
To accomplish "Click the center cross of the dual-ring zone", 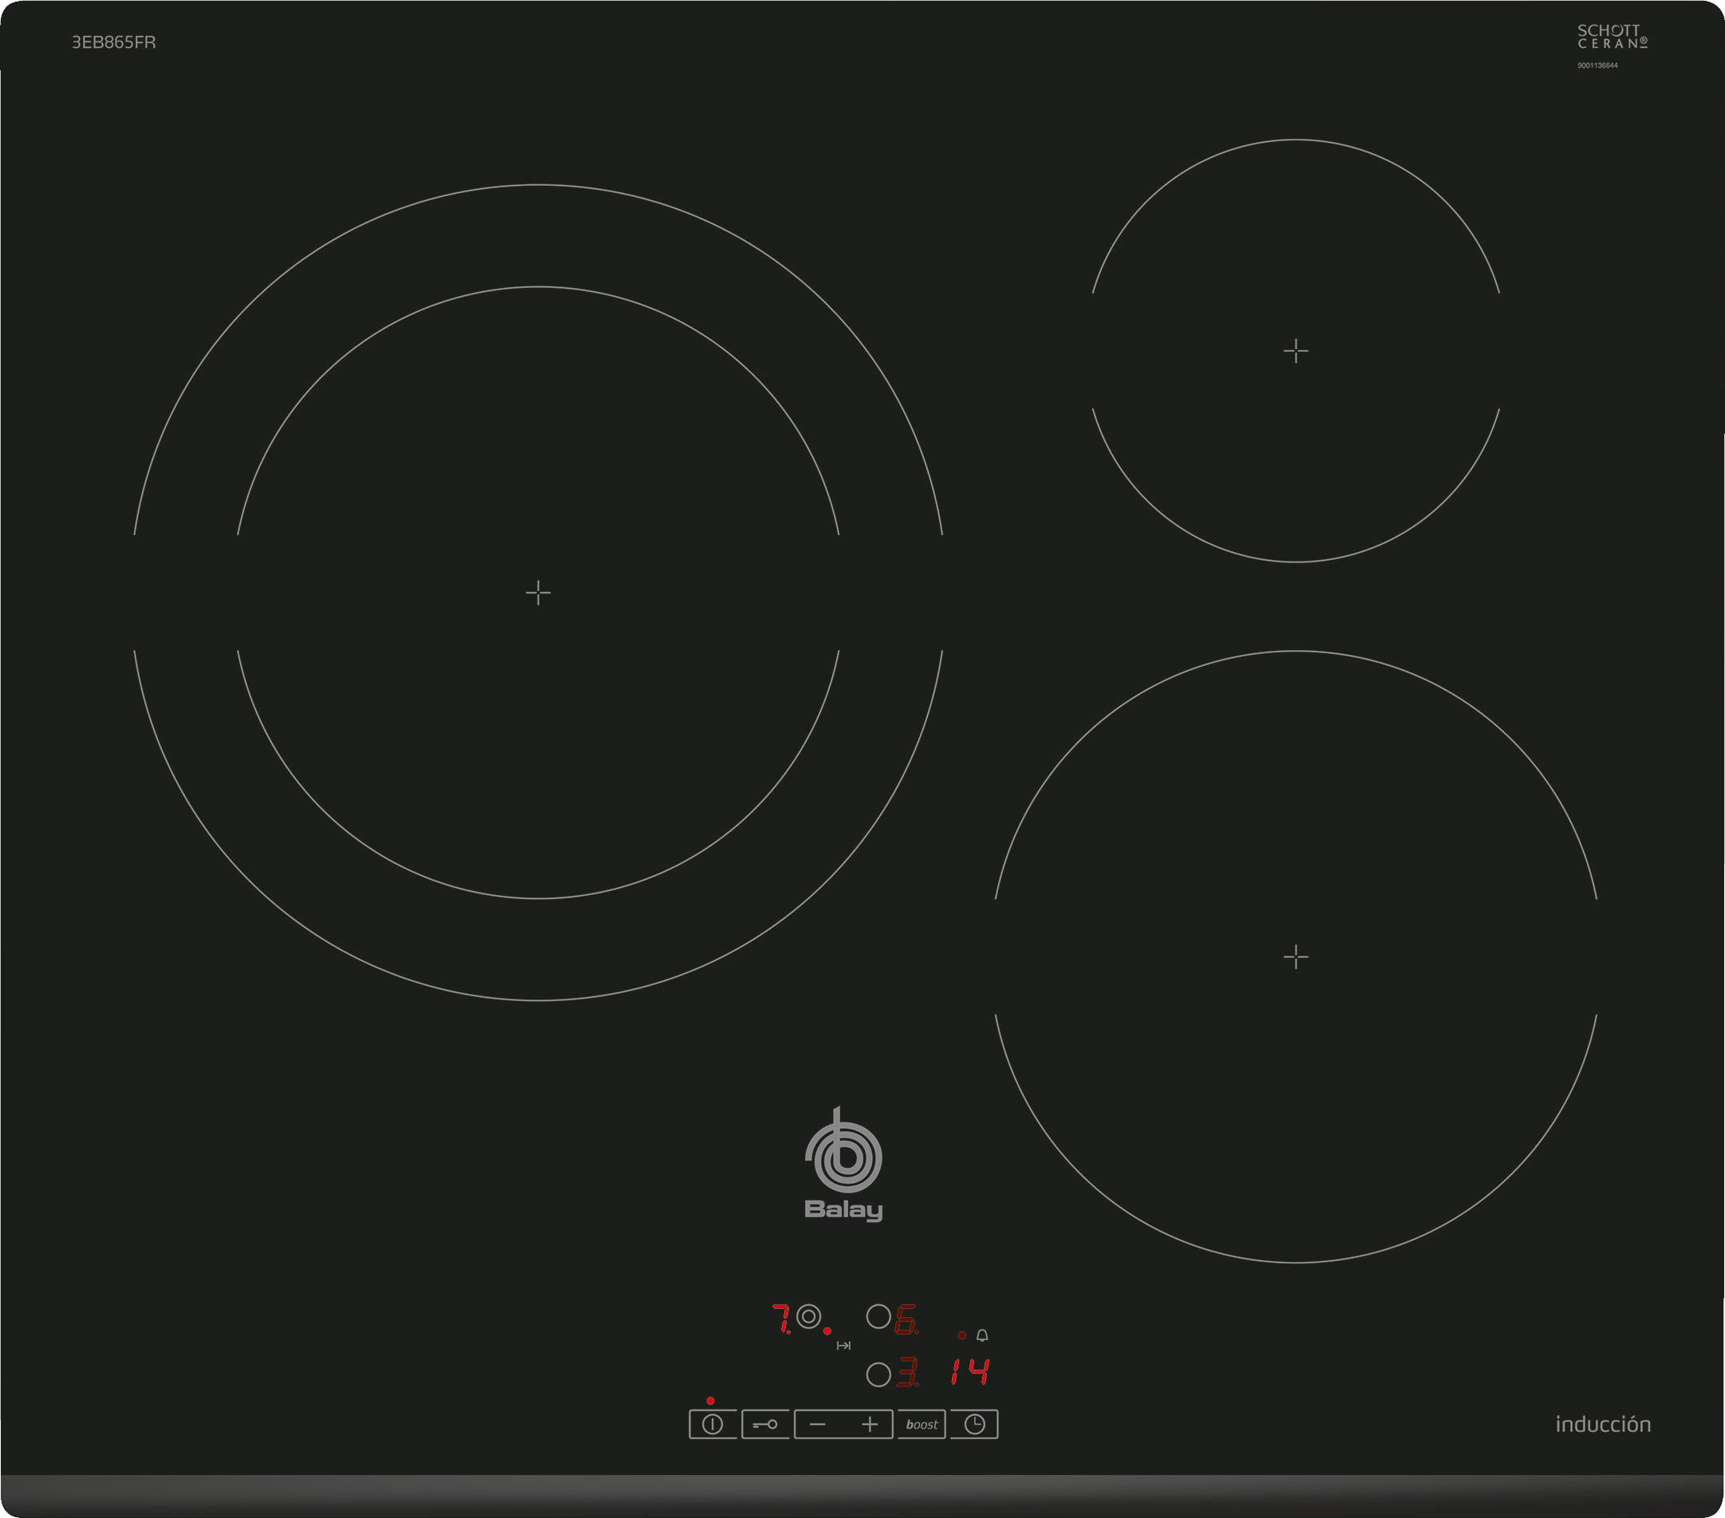I will tap(539, 593).
